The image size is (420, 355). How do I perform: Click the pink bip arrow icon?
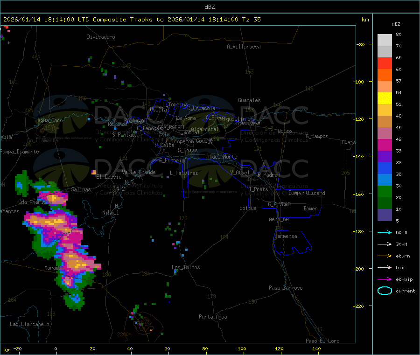(385, 267)
